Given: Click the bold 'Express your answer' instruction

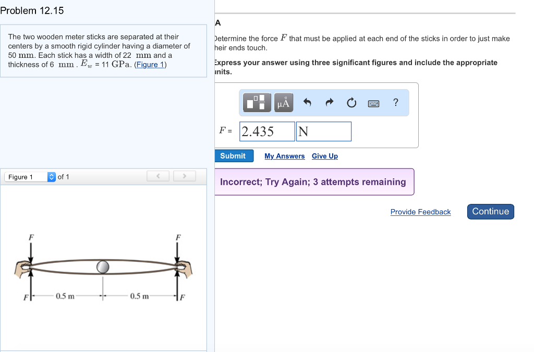Looking at the screenshot, I should click(x=356, y=67).
